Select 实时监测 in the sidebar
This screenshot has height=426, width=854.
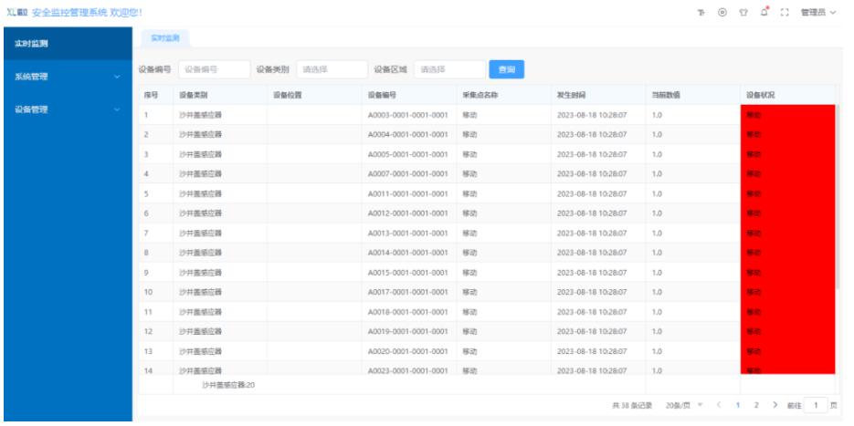point(66,43)
